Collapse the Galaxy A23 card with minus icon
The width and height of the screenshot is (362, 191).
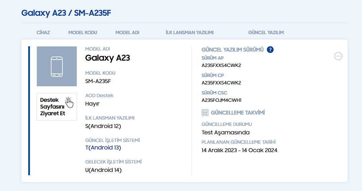338,56
